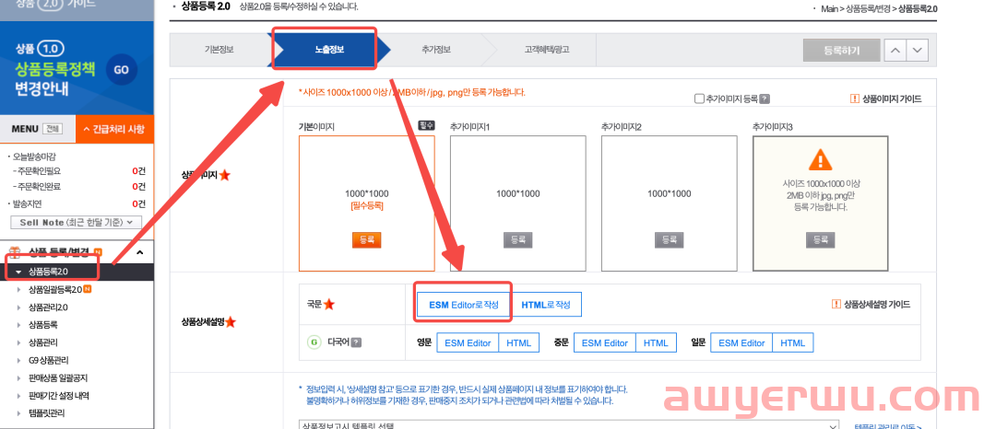Image resolution: width=996 pixels, height=429 pixels.
Task: Click the 상품이미지 가이드 warning icon
Action: (x=854, y=99)
